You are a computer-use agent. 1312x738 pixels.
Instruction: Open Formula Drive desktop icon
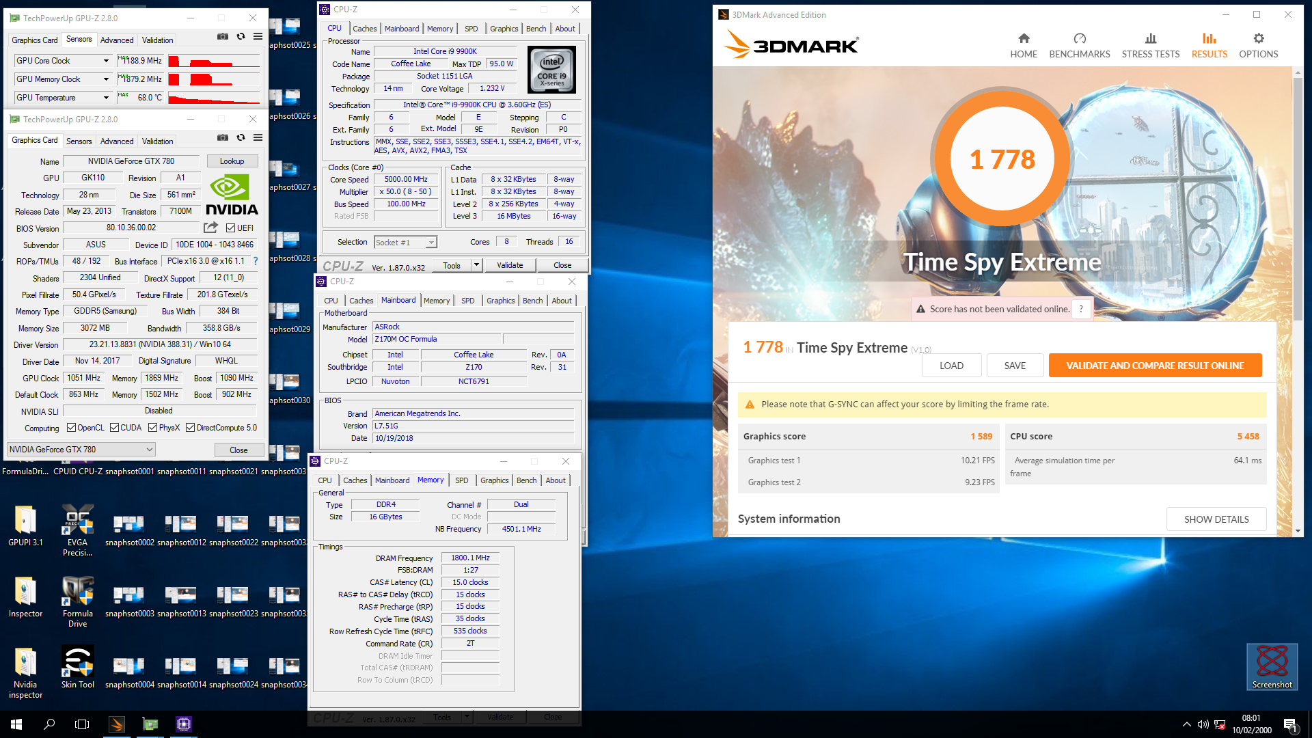(78, 601)
